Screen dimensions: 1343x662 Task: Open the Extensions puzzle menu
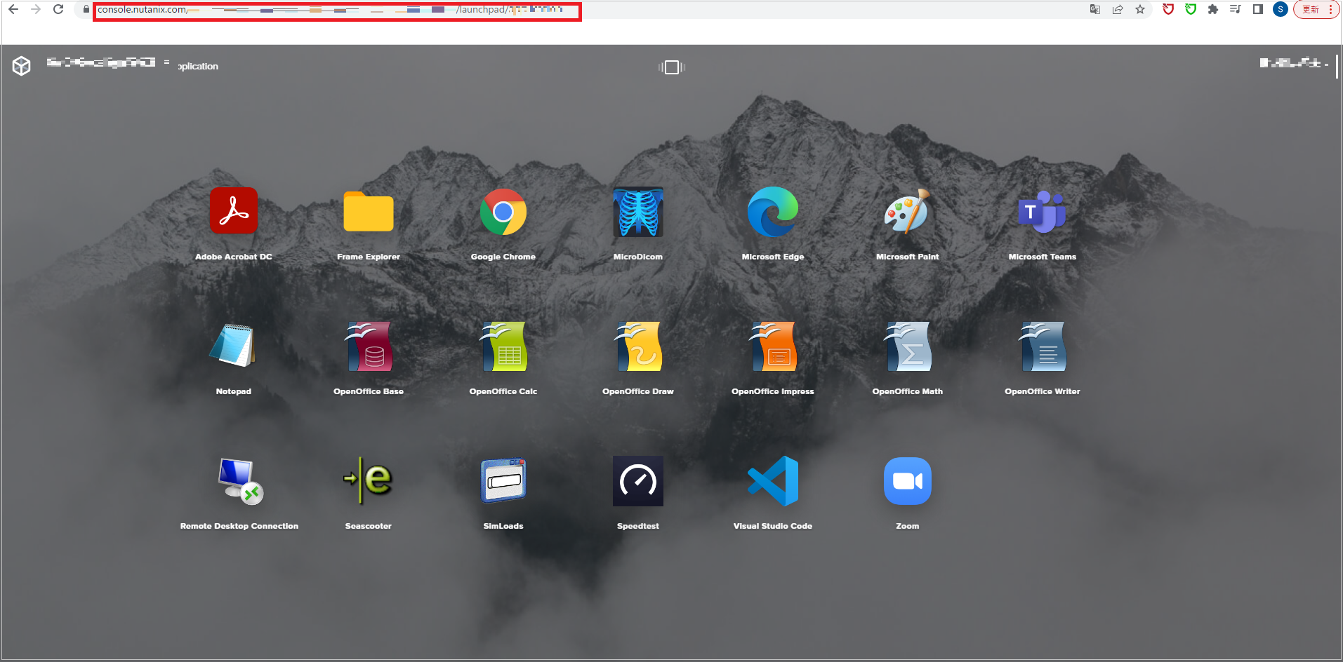[x=1213, y=10]
